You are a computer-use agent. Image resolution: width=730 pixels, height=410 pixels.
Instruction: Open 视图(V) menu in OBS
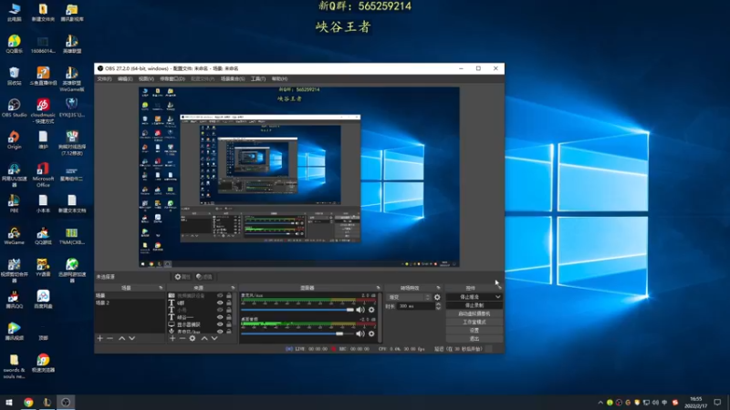[146, 79]
